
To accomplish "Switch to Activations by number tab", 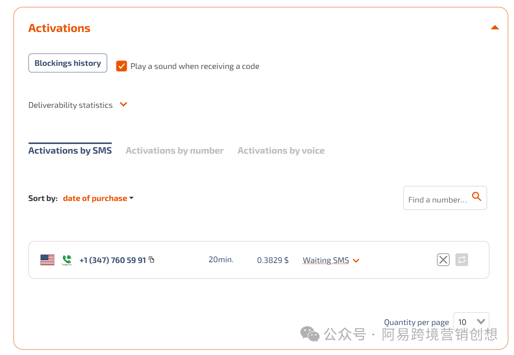I will (x=175, y=151).
